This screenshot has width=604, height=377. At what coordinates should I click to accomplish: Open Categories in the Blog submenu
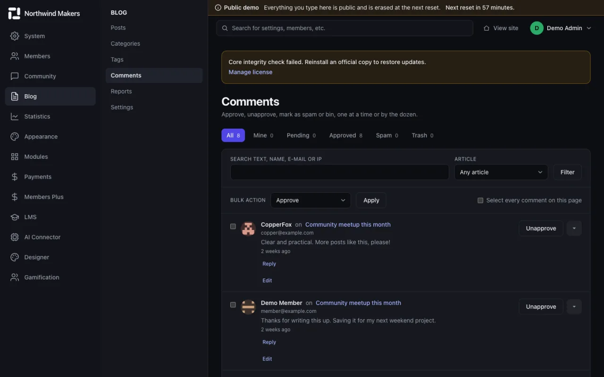pyautogui.click(x=154, y=43)
